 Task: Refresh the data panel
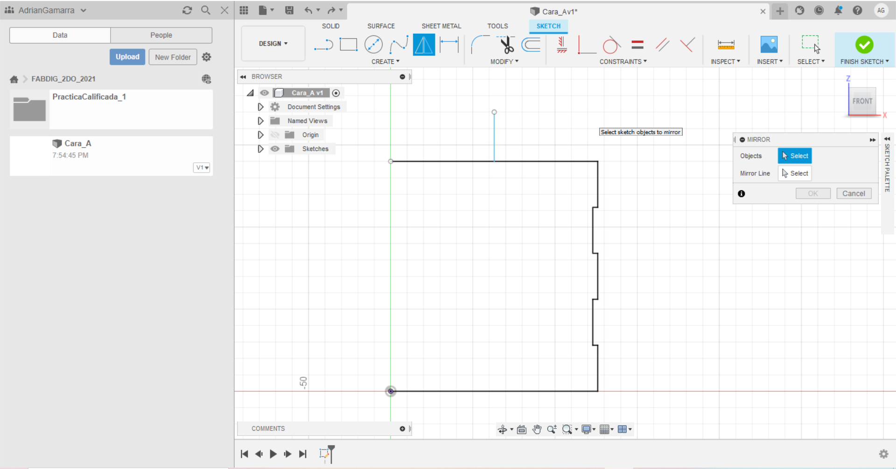point(187,10)
